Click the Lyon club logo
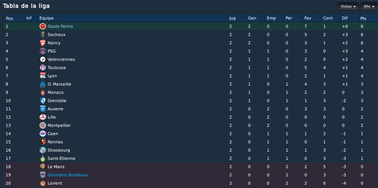 click(x=43, y=76)
